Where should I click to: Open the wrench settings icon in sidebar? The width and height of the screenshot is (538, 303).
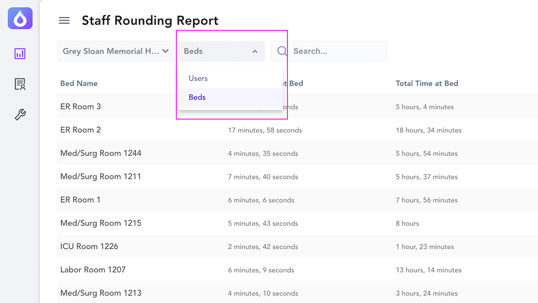pyautogui.click(x=20, y=115)
